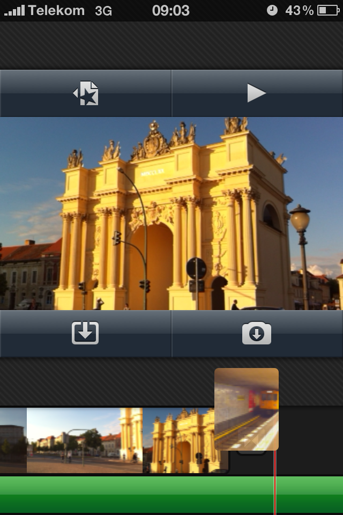Play the movie preview
The image size is (343, 515).
[256, 93]
